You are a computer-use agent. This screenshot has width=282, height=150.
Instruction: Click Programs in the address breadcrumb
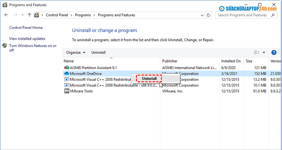83,15
